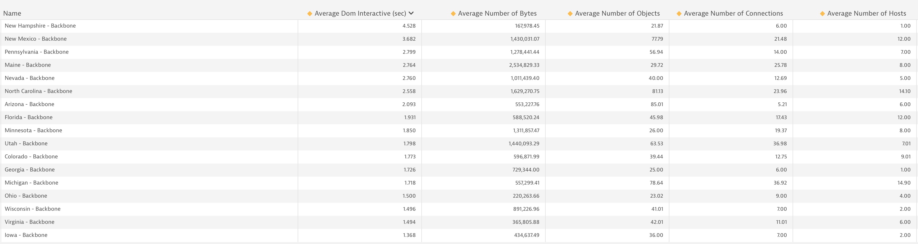Click hosts value 4.00 for Ohio
Viewport: 918px width, 244px height.
(x=905, y=196)
